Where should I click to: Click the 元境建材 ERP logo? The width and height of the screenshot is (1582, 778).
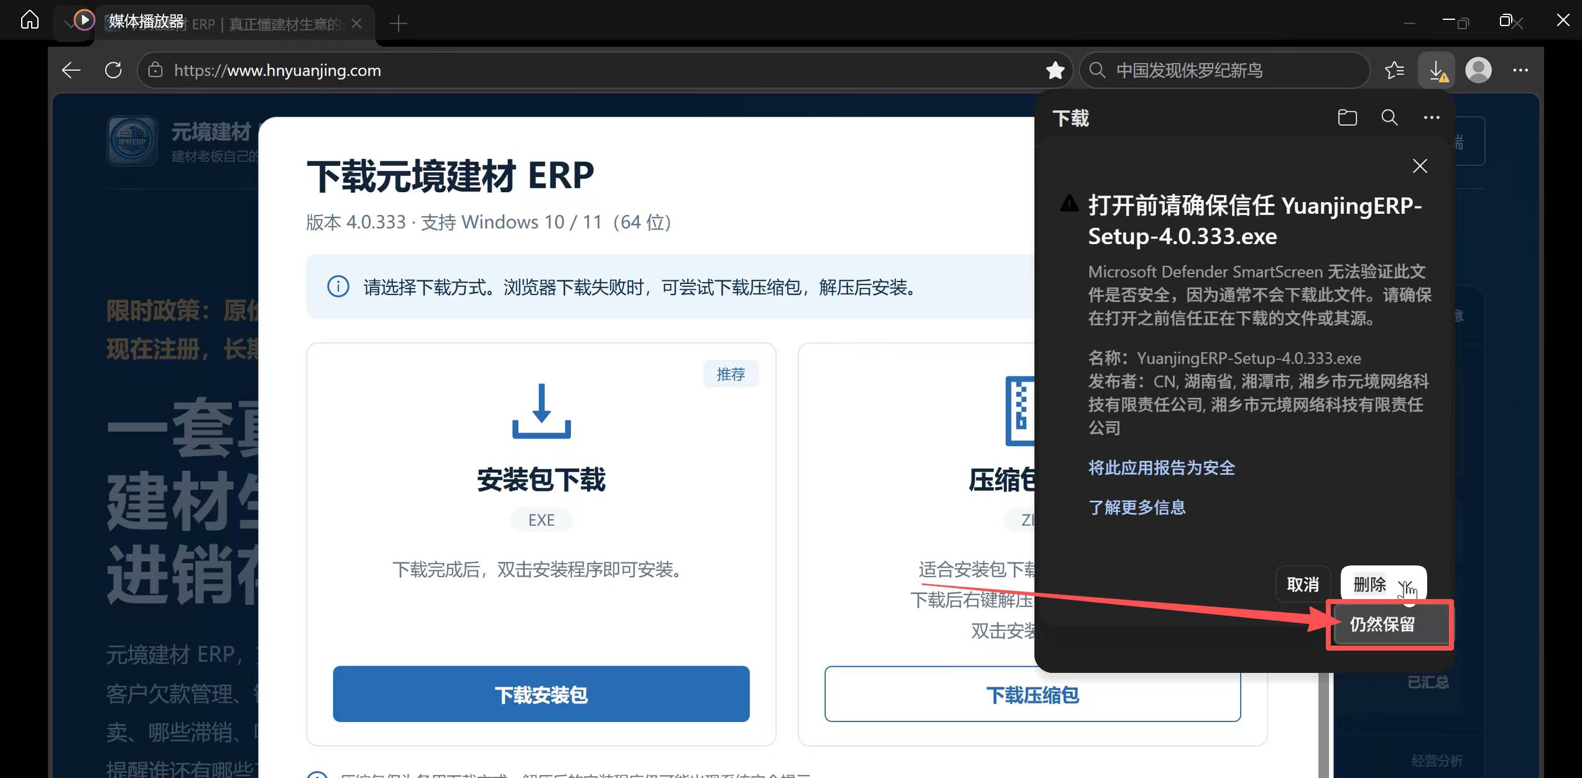132,141
